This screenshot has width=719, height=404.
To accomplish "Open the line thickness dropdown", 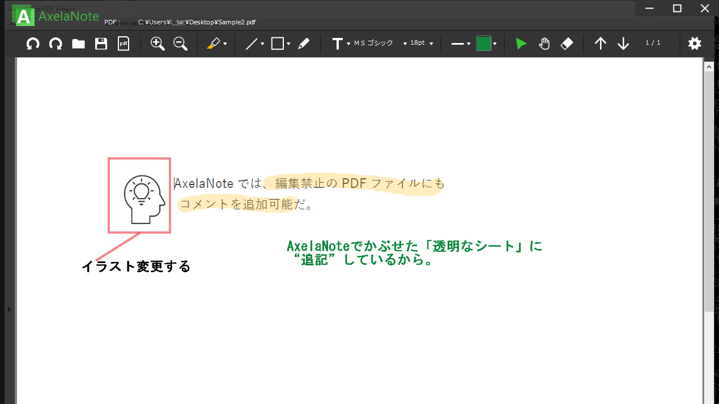I will click(x=468, y=44).
